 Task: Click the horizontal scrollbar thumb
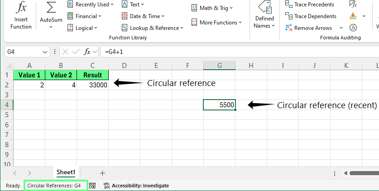pyautogui.click(x=364, y=173)
